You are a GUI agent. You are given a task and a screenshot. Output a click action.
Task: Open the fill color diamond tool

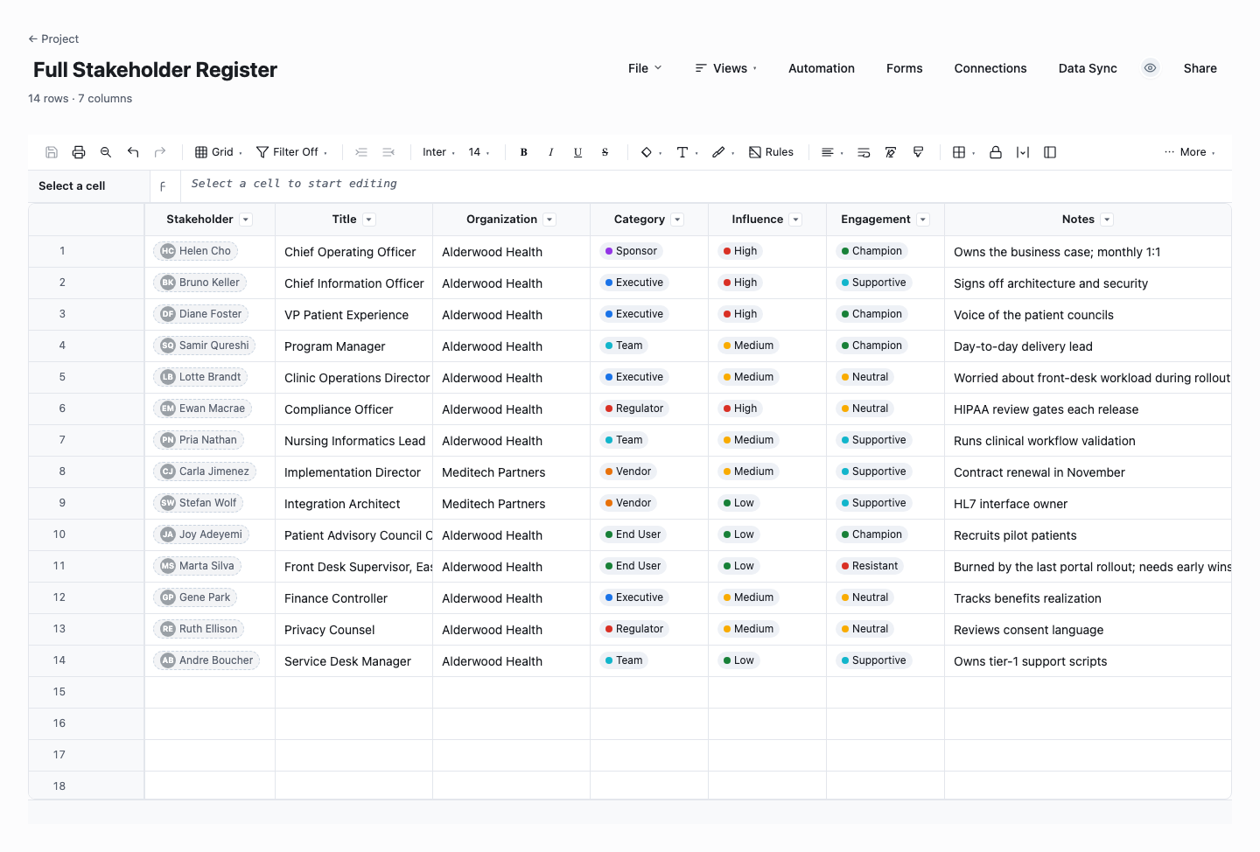(x=651, y=152)
